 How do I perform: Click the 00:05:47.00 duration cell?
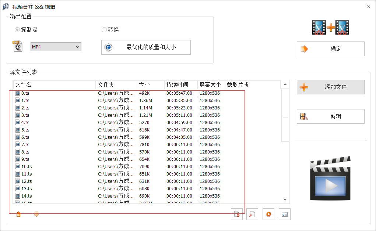(x=179, y=93)
